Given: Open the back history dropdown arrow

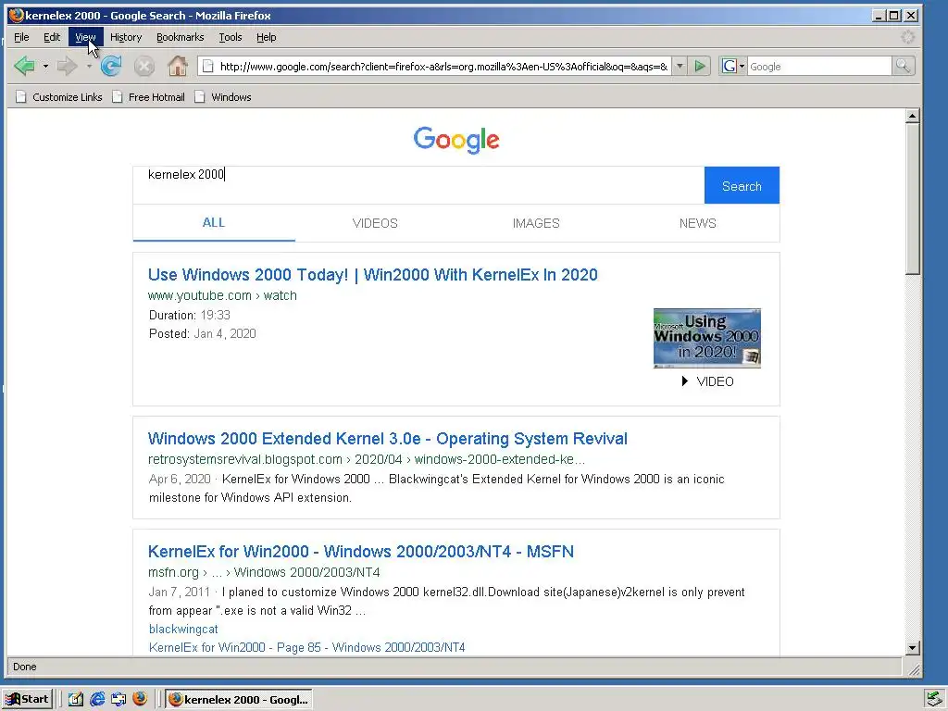Looking at the screenshot, I should [x=45, y=67].
